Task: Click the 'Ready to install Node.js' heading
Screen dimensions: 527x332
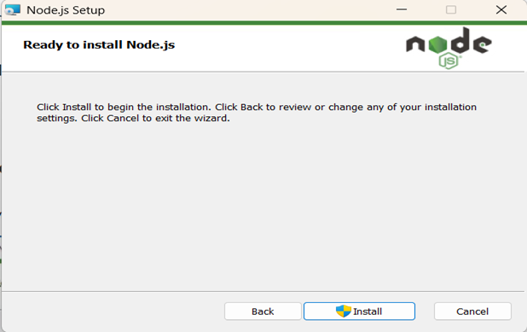Action: (x=99, y=44)
